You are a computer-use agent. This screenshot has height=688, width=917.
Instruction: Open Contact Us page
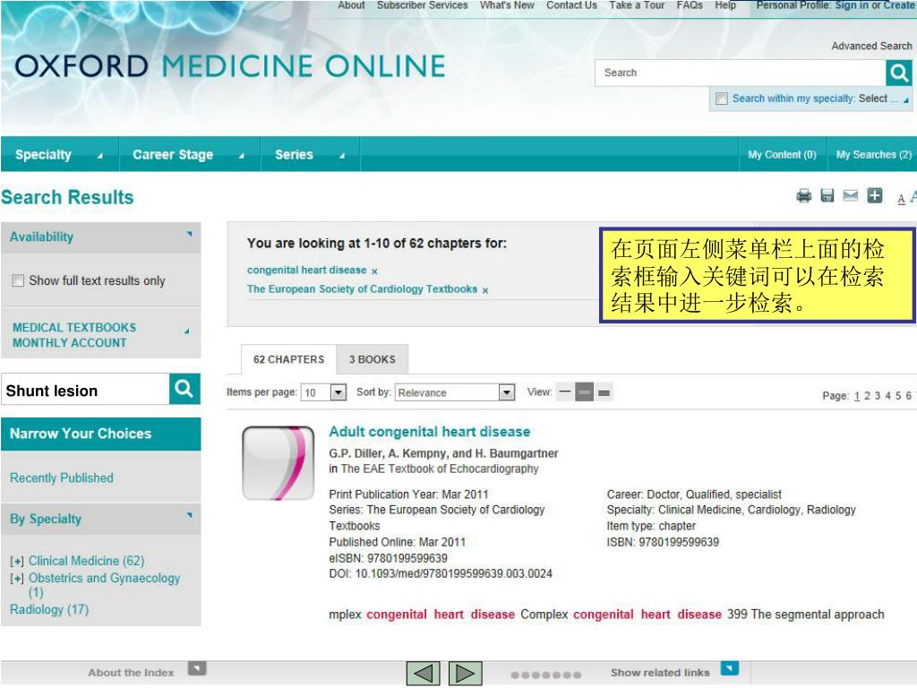571,5
